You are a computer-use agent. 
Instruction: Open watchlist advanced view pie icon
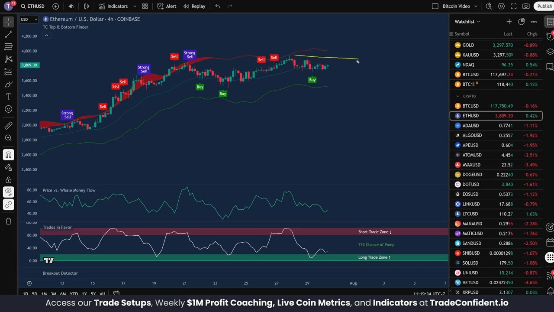point(522,22)
